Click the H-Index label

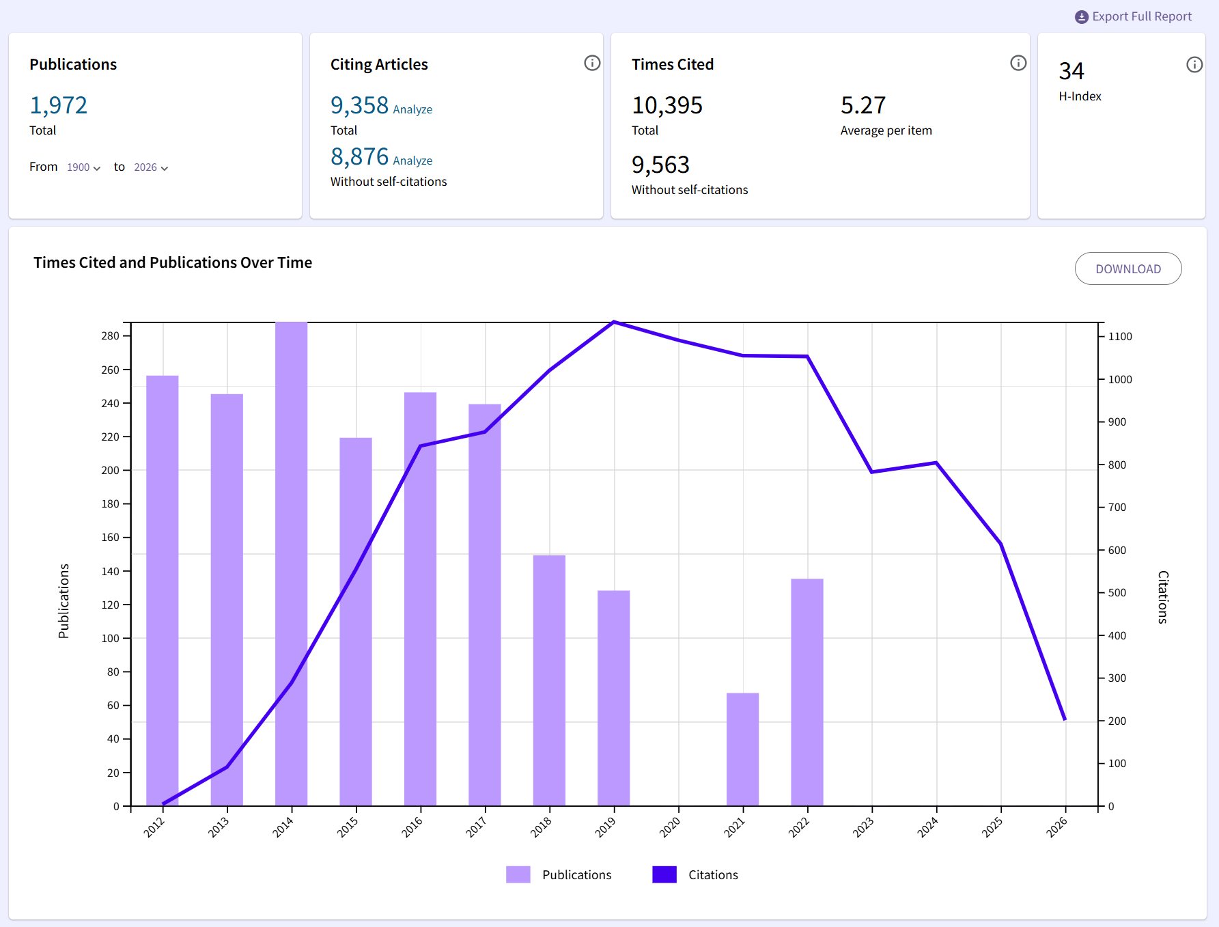[x=1080, y=96]
